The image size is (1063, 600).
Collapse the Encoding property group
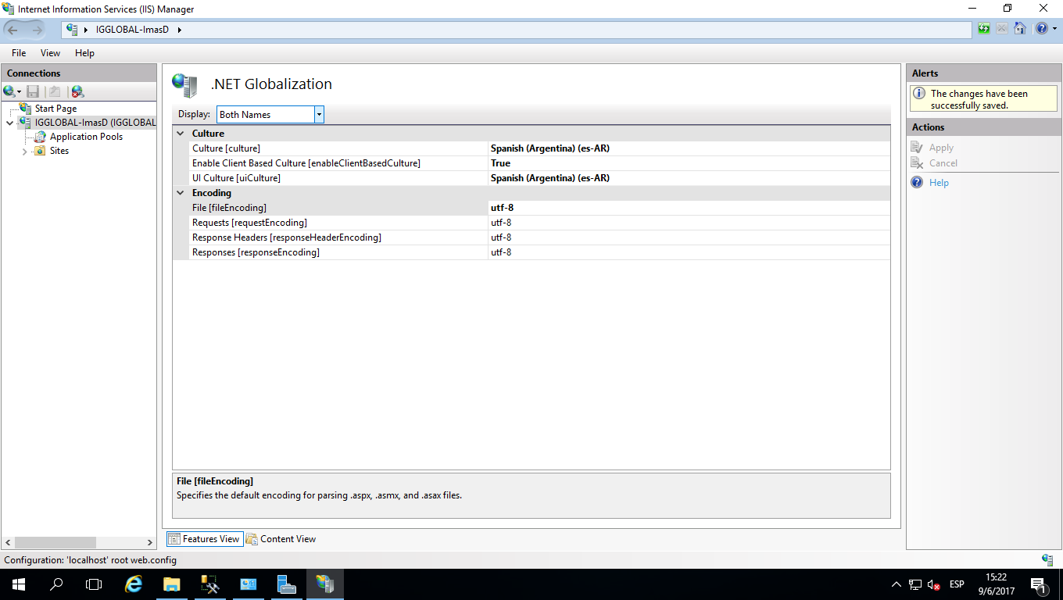[181, 193]
